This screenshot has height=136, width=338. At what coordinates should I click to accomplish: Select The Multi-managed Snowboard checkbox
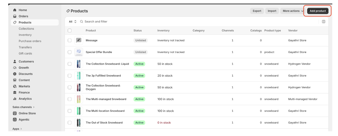pos(70,99)
